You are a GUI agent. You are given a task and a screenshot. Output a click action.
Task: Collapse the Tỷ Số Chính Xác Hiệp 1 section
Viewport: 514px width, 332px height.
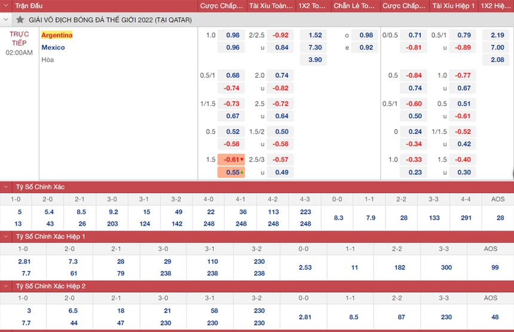pyautogui.click(x=7, y=236)
